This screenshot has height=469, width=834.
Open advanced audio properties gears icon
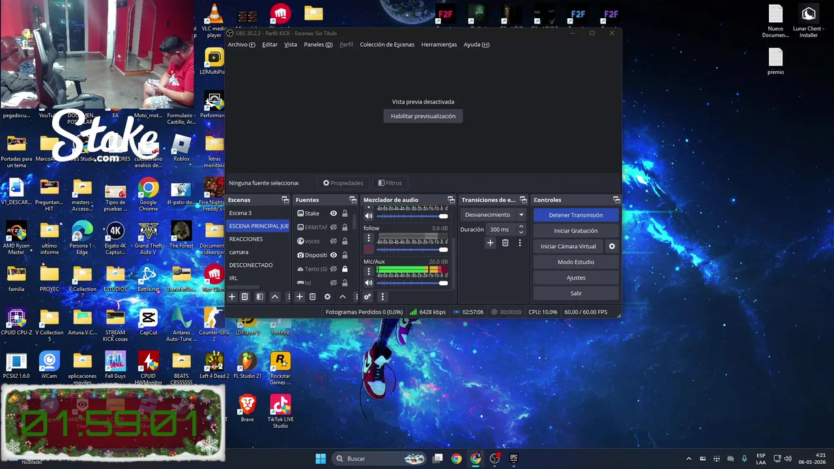(367, 296)
